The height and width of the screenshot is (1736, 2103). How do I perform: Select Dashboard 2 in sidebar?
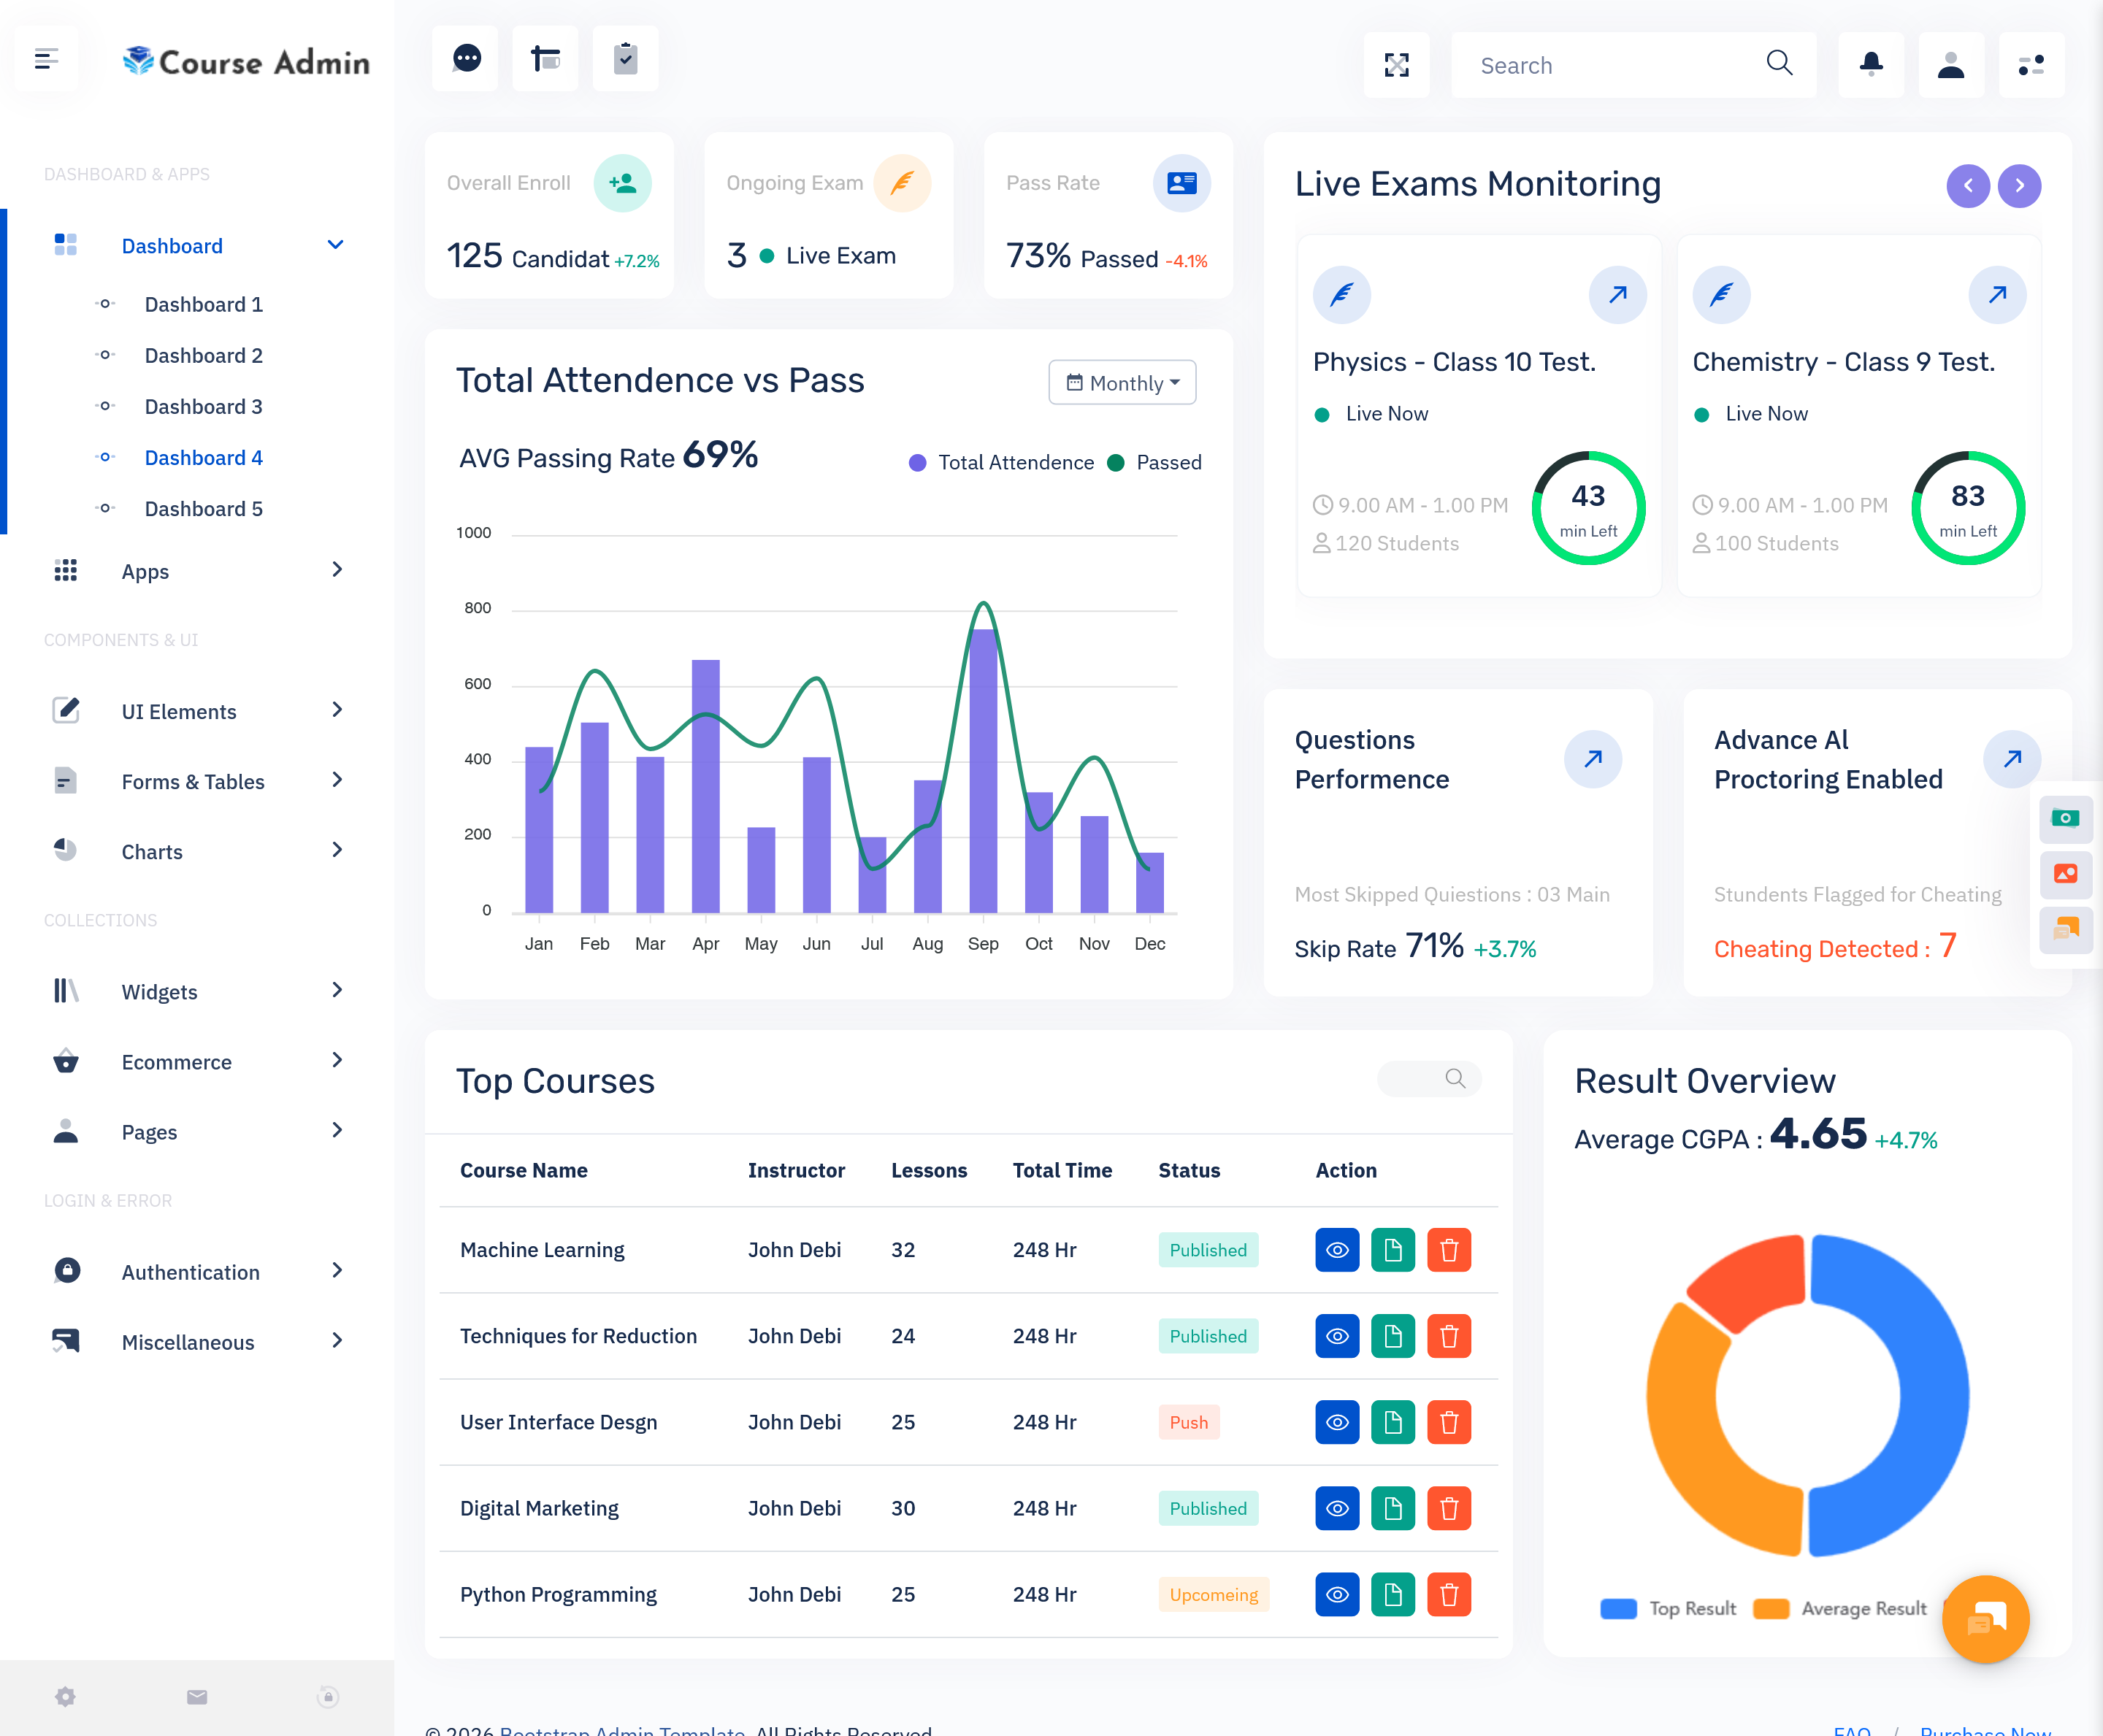(x=203, y=355)
